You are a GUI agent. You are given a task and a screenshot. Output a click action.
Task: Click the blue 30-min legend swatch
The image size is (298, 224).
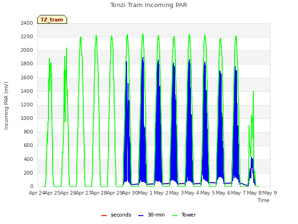coord(141,216)
